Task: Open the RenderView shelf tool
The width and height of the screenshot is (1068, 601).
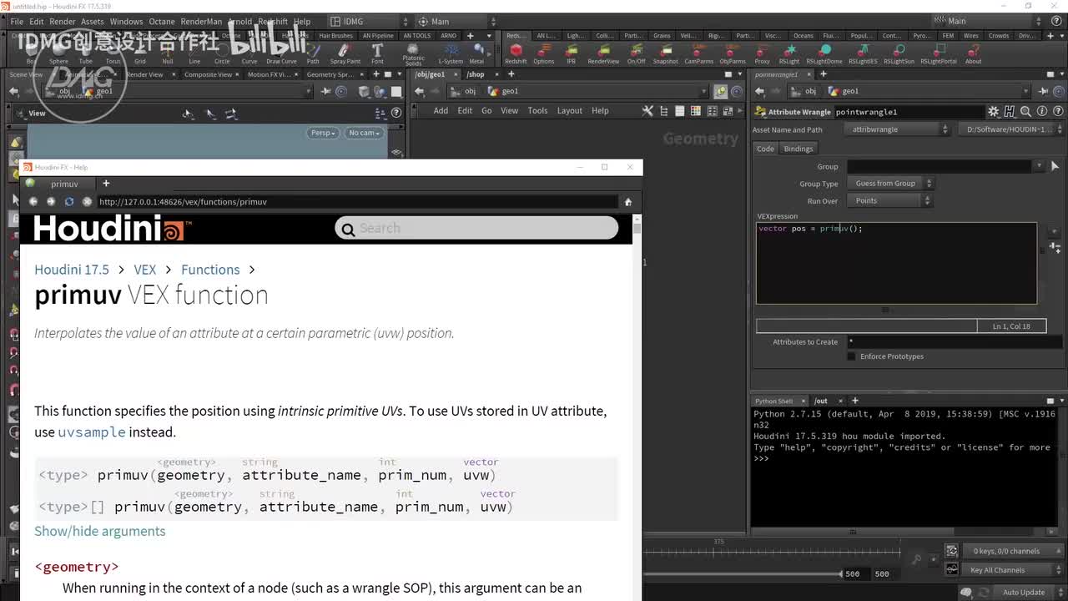Action: (603, 54)
